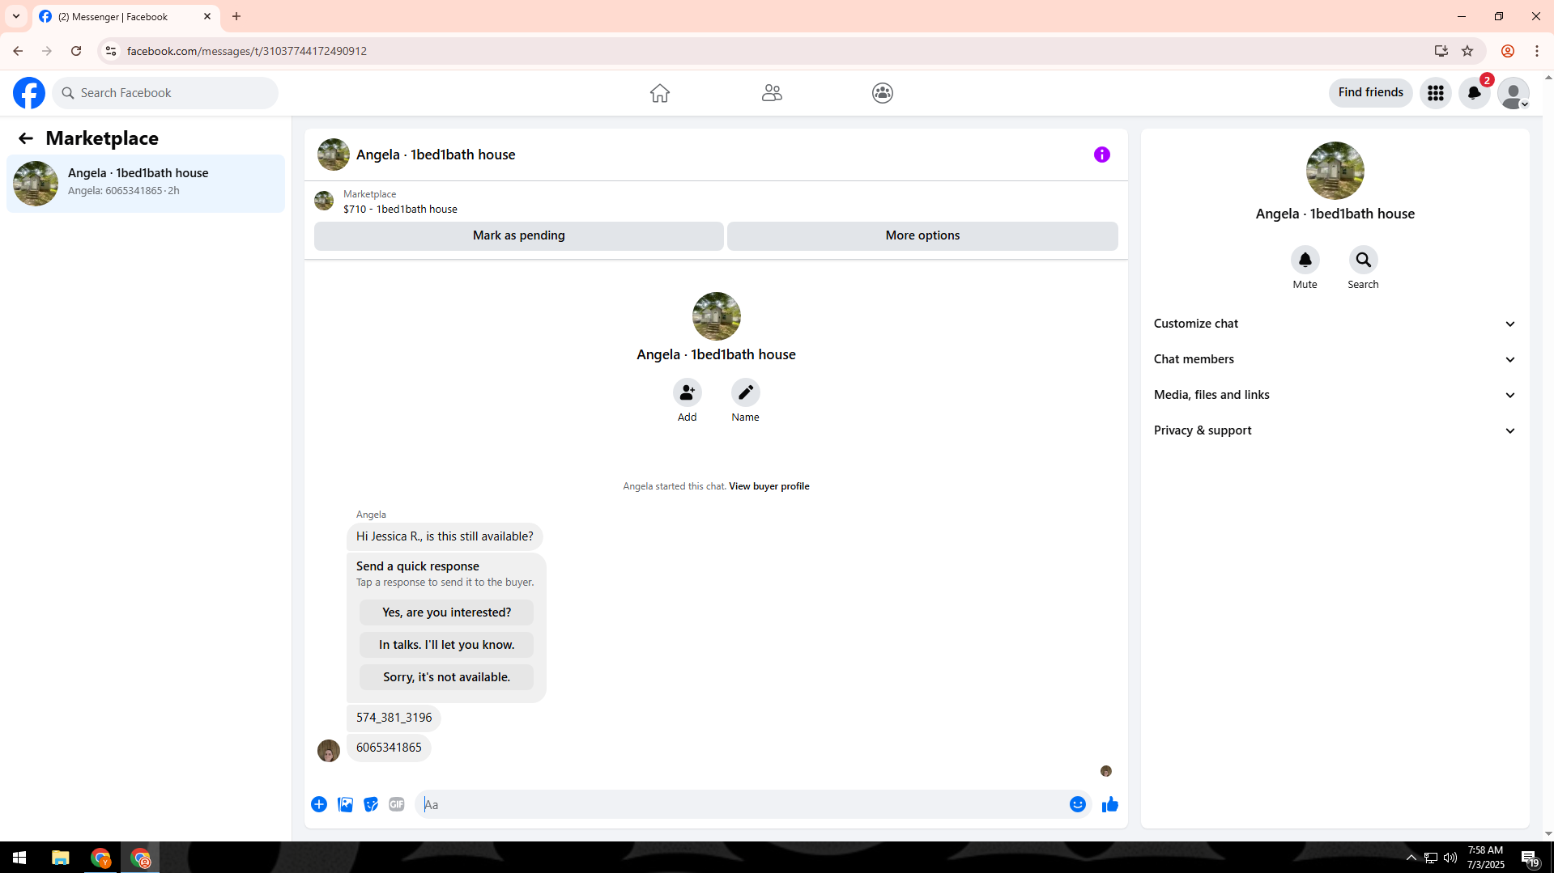Show hidden system tray icons
Viewport: 1554px width, 873px height.
tap(1411, 858)
